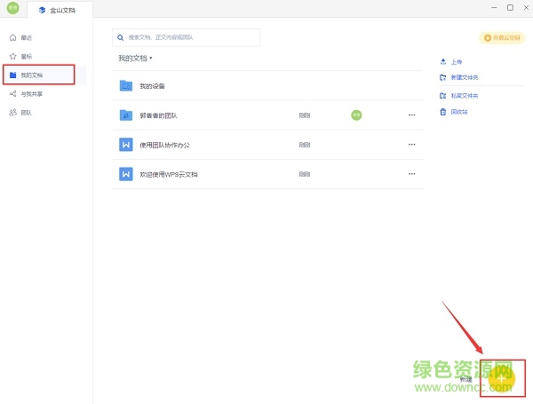533x404 pixels.
Task: Go to 与我共享 in the sidebar
Action: click(30, 93)
